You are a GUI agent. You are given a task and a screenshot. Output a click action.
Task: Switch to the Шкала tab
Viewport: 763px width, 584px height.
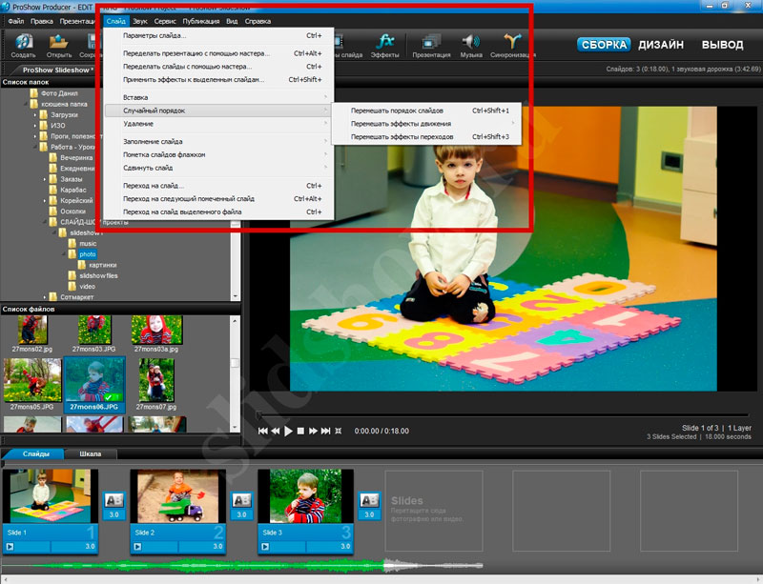pos(91,453)
